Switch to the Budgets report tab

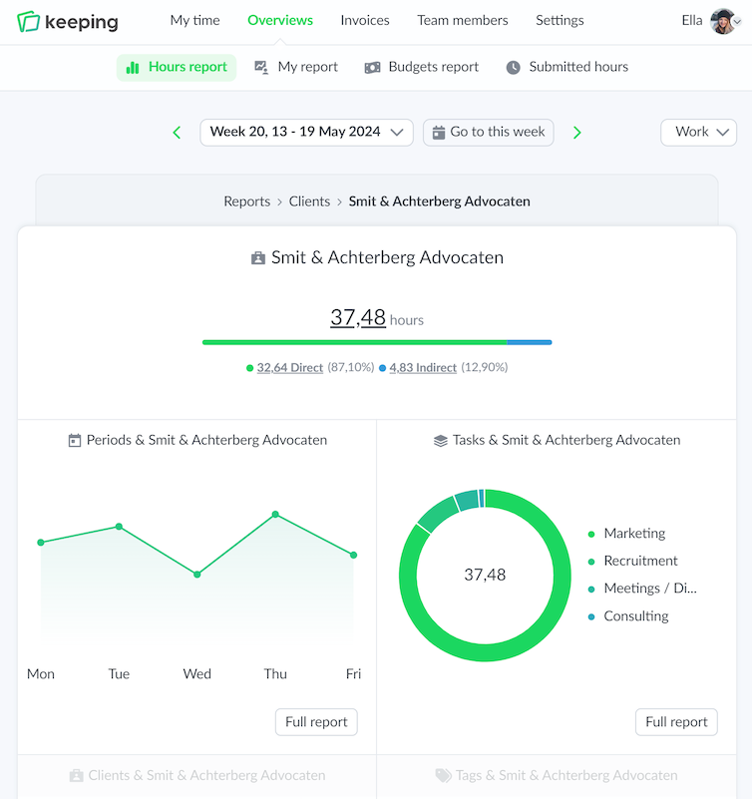click(422, 67)
